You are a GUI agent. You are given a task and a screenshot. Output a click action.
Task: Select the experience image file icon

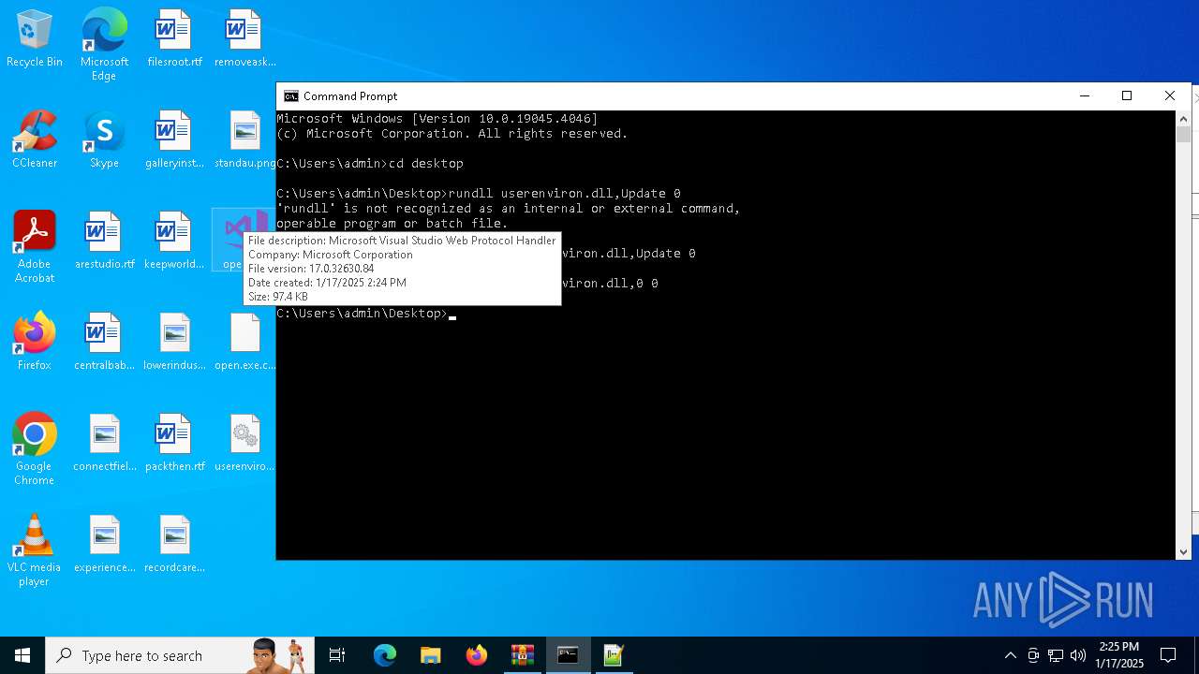click(x=104, y=545)
